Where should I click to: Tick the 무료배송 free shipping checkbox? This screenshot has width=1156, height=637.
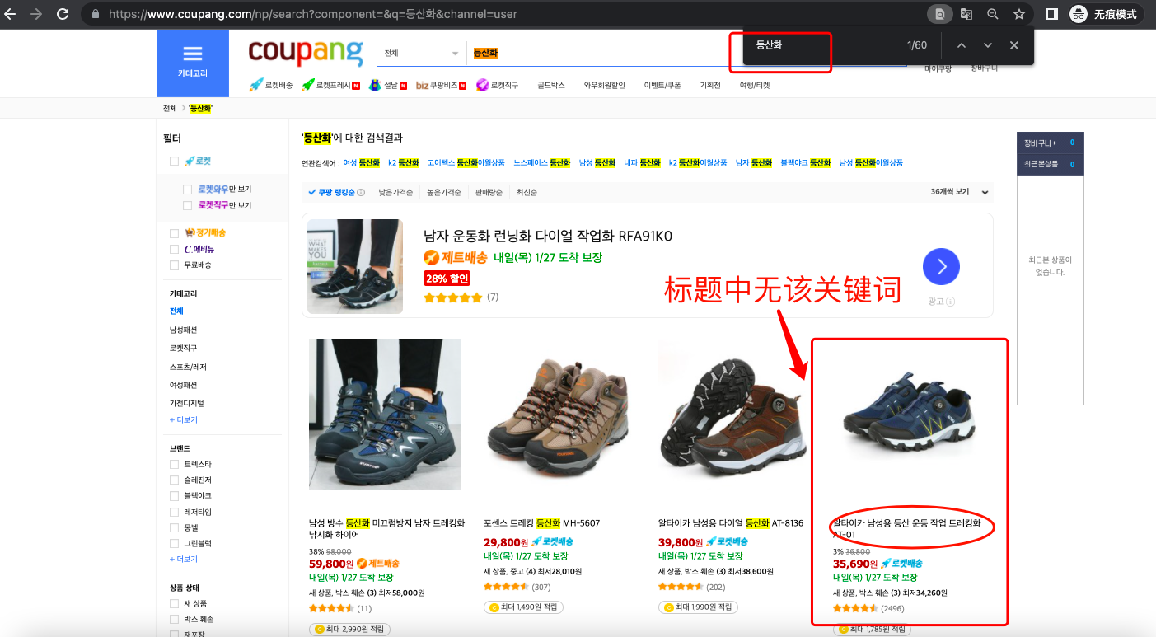pos(174,265)
